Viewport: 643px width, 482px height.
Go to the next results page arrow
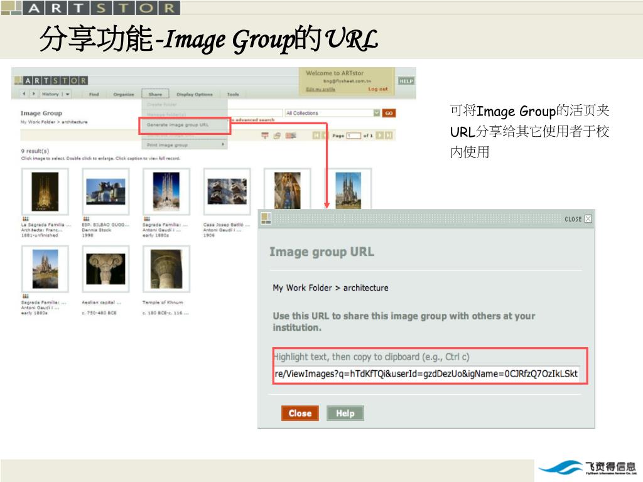click(380, 136)
